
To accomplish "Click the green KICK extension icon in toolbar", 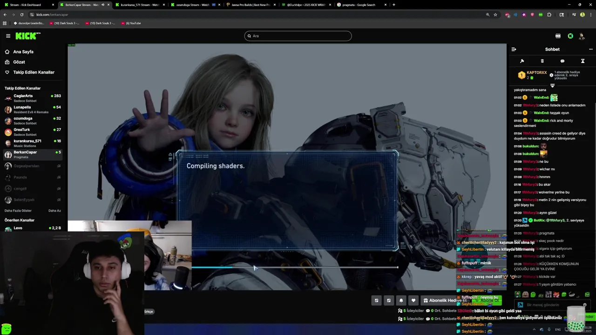I will coord(541,14).
